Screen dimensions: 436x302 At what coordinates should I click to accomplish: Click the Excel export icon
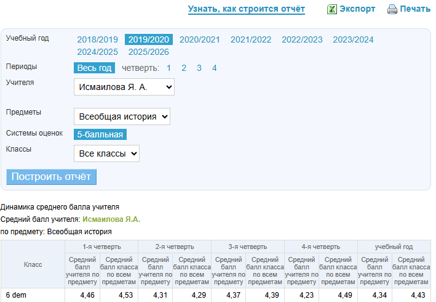click(x=331, y=9)
